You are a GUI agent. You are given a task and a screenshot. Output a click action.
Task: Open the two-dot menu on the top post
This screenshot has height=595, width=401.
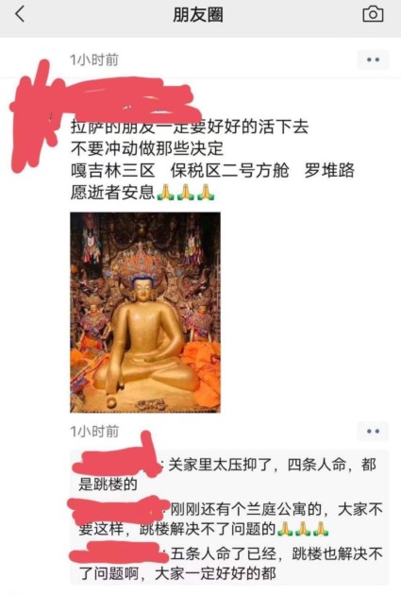coord(373,59)
